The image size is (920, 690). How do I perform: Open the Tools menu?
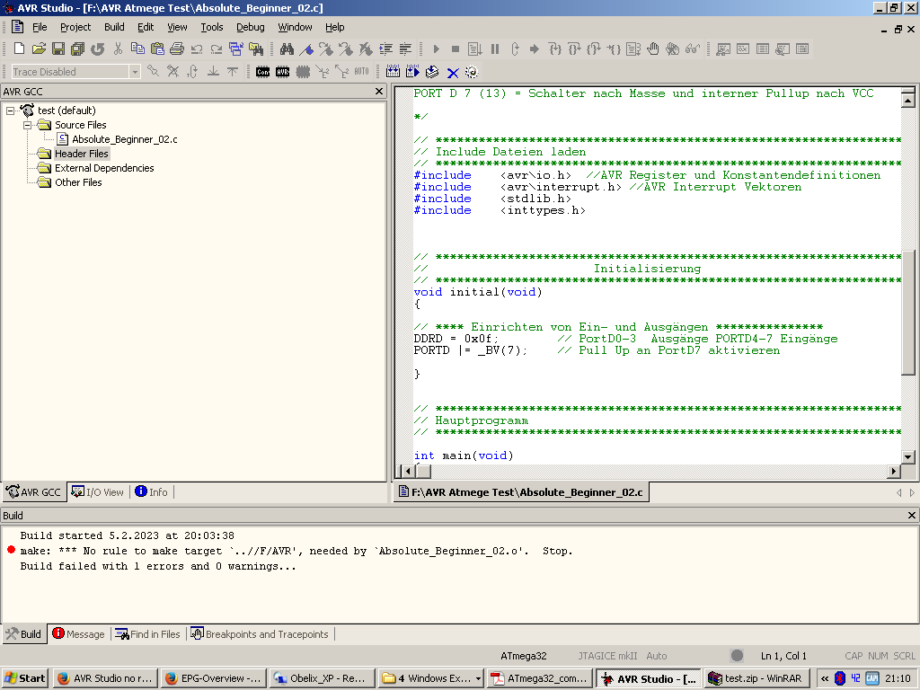tap(212, 27)
